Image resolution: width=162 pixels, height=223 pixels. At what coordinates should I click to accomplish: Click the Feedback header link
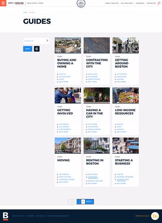[x=140, y=3]
